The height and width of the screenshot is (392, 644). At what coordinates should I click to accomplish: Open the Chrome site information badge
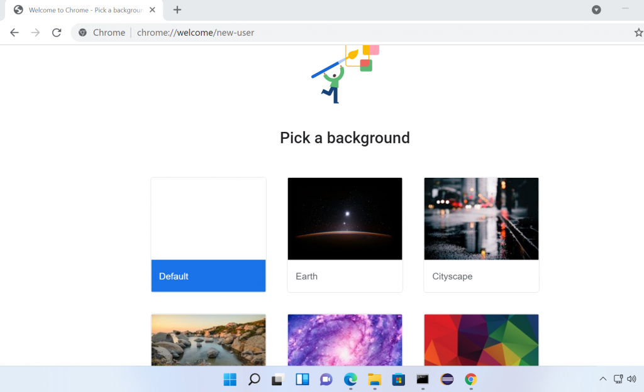[x=84, y=32]
